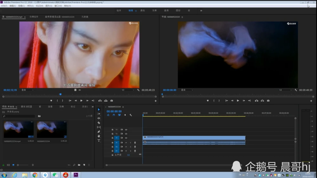Toggle Linked Selection in timeline
This screenshot has width=317, height=178.
coord(120,115)
